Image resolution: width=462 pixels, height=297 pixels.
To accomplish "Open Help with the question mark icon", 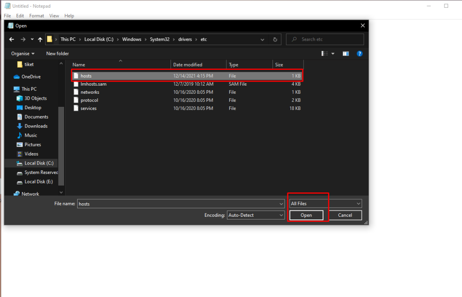I will coord(360,54).
